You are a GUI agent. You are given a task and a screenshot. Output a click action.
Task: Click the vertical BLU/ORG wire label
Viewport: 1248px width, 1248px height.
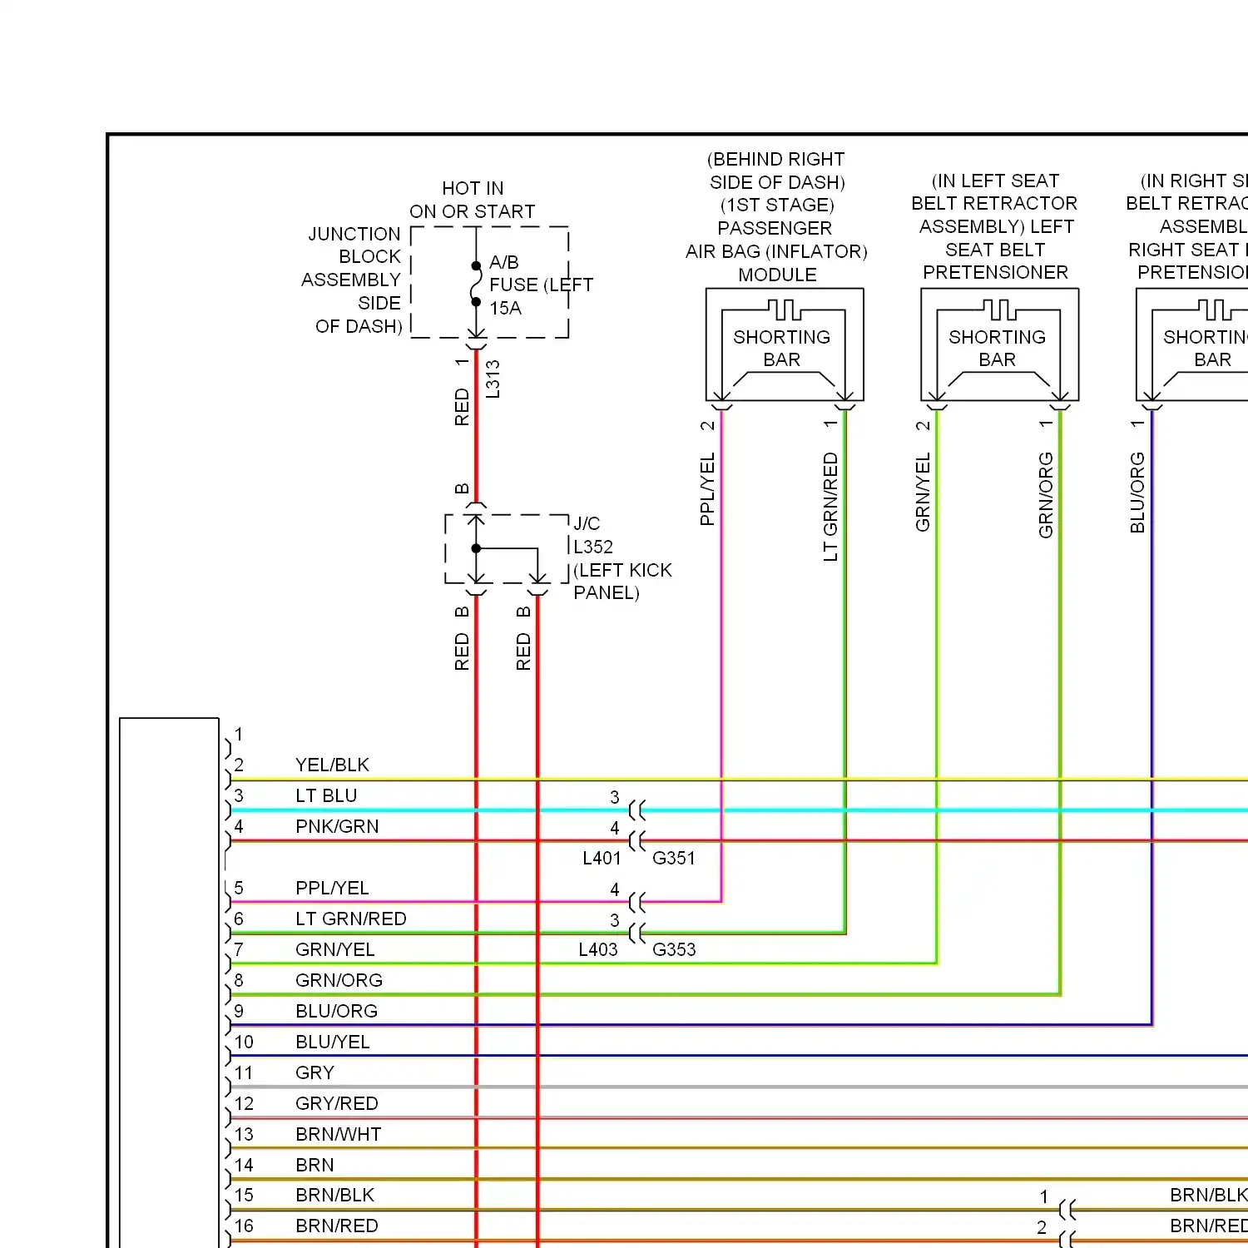pos(1137,493)
